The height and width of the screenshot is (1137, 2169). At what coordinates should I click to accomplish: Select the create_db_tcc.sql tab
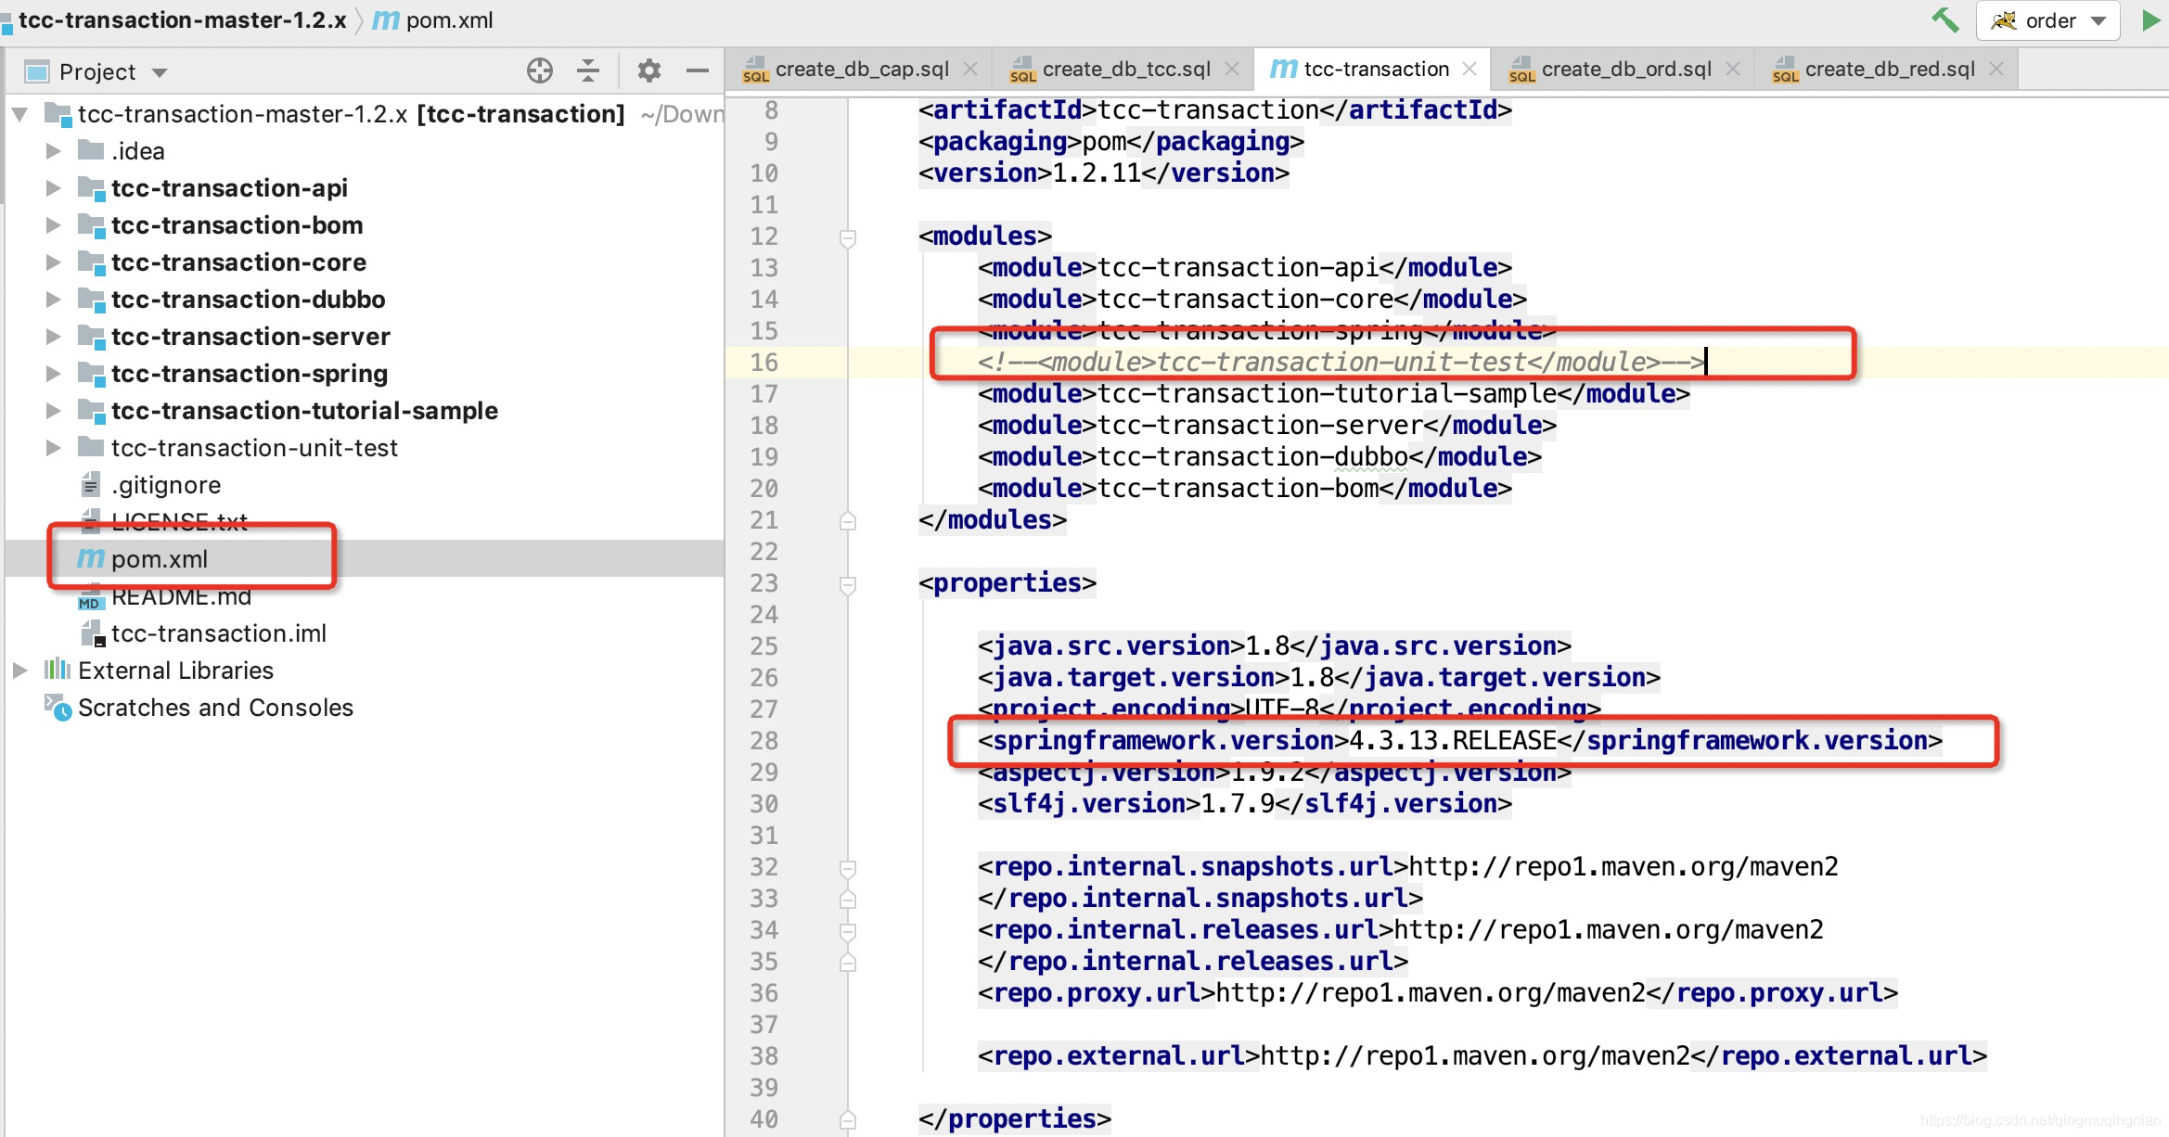[x=1118, y=69]
